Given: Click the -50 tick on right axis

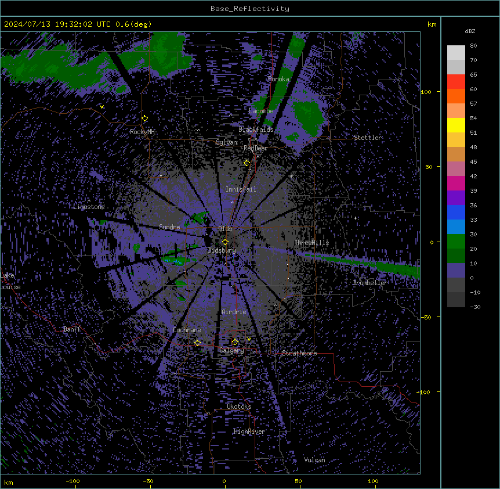Looking at the screenshot, I should tap(426, 317).
